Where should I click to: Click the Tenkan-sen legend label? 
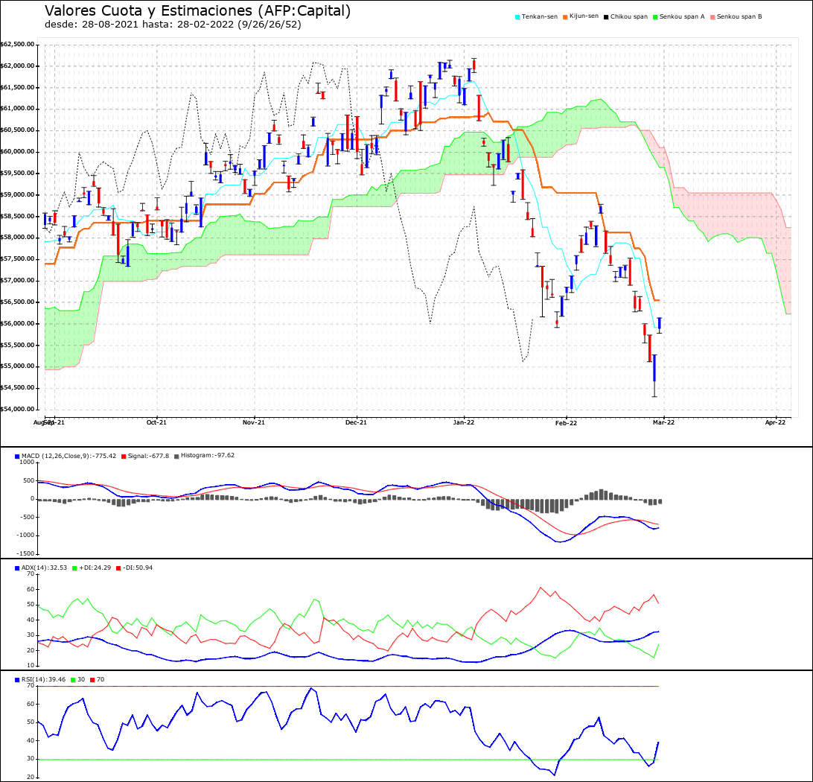(539, 16)
